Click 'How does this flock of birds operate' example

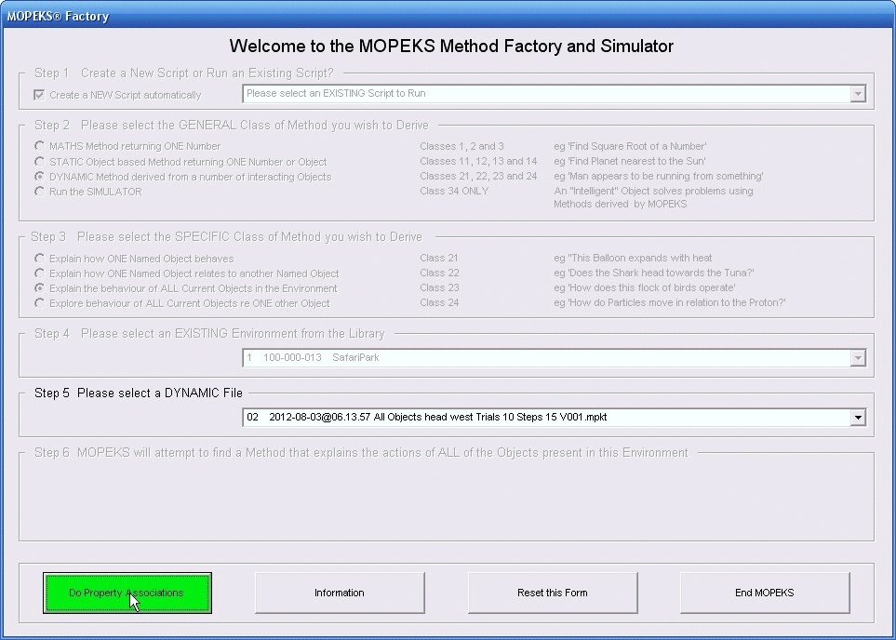tap(644, 287)
